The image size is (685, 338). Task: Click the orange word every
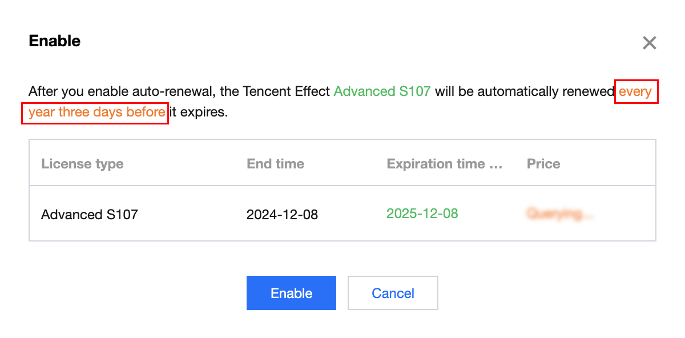point(635,91)
